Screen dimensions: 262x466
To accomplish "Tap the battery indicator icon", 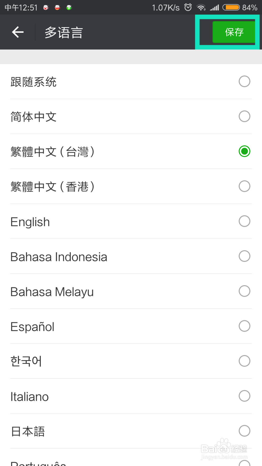I will [231, 7].
